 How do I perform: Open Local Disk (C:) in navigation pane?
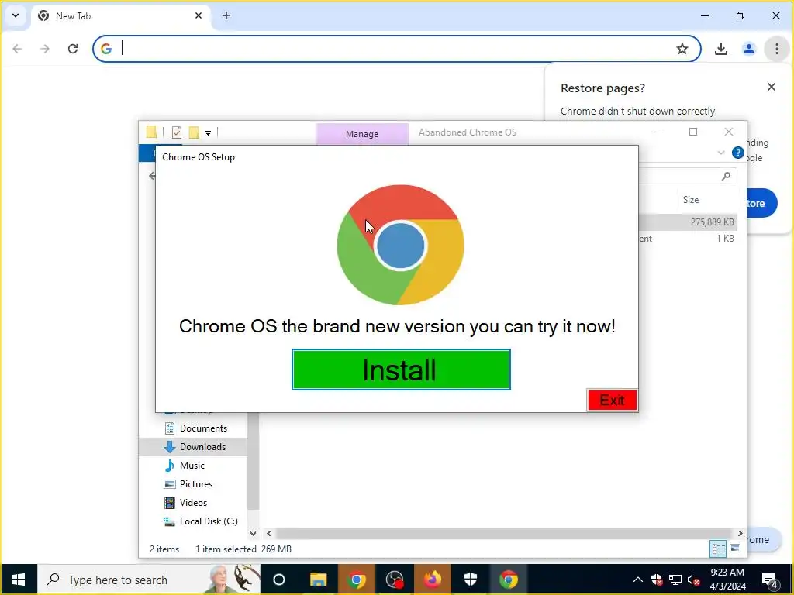(x=201, y=521)
